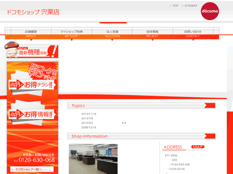Open the 今月のお得情報 banner
This screenshot has width=233, height=174.
point(32,114)
